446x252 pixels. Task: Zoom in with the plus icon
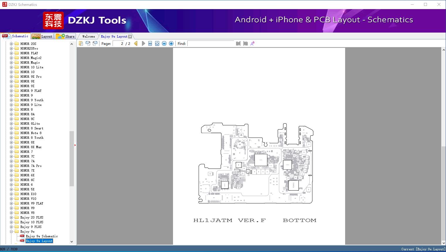[171, 43]
